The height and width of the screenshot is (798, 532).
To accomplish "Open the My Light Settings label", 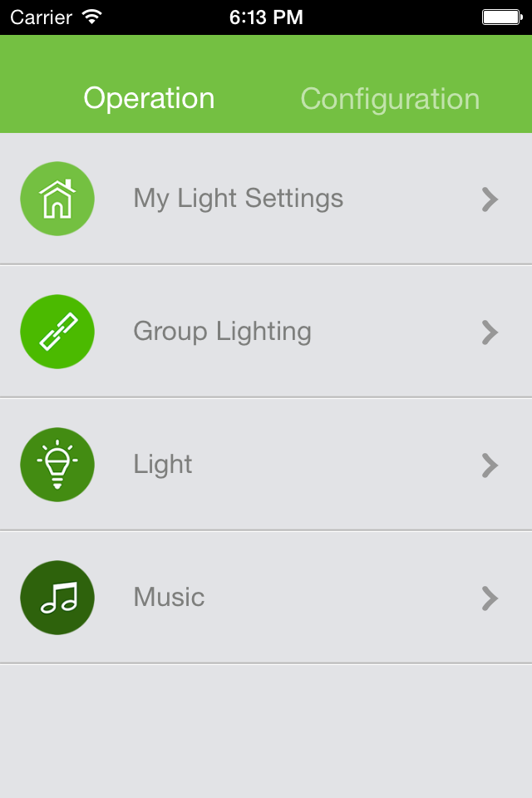I will point(239,199).
